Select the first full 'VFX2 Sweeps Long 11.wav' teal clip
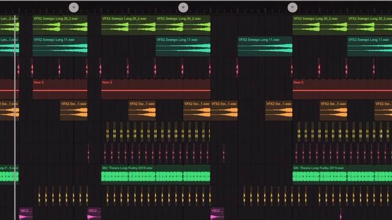Screen dimensions: 392x220 pyautogui.click(x=60, y=46)
